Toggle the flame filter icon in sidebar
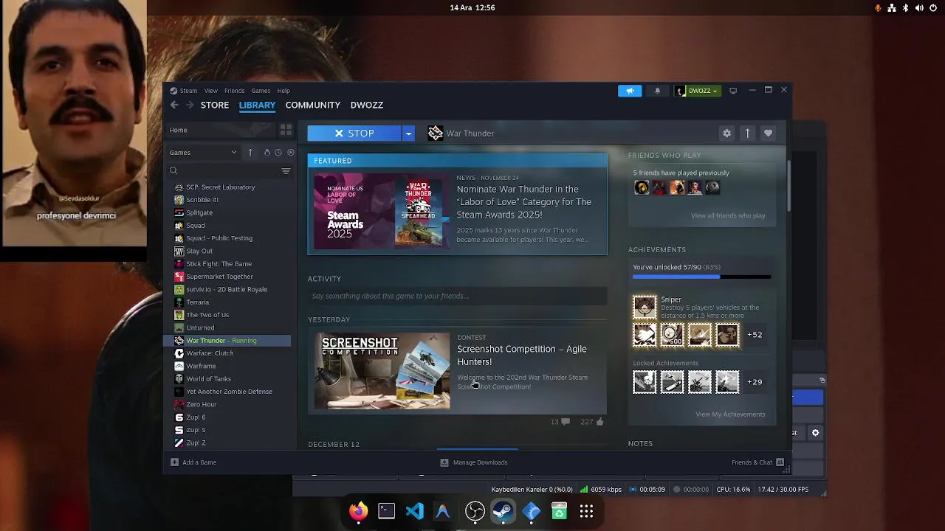The width and height of the screenshot is (945, 531). point(267,153)
